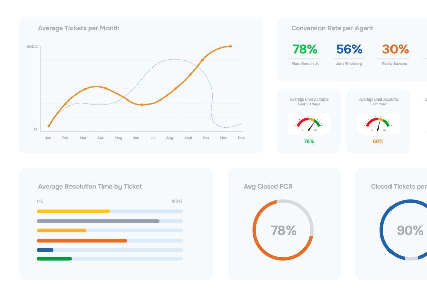Click the 5000 label on the chart axis

pos(32,47)
